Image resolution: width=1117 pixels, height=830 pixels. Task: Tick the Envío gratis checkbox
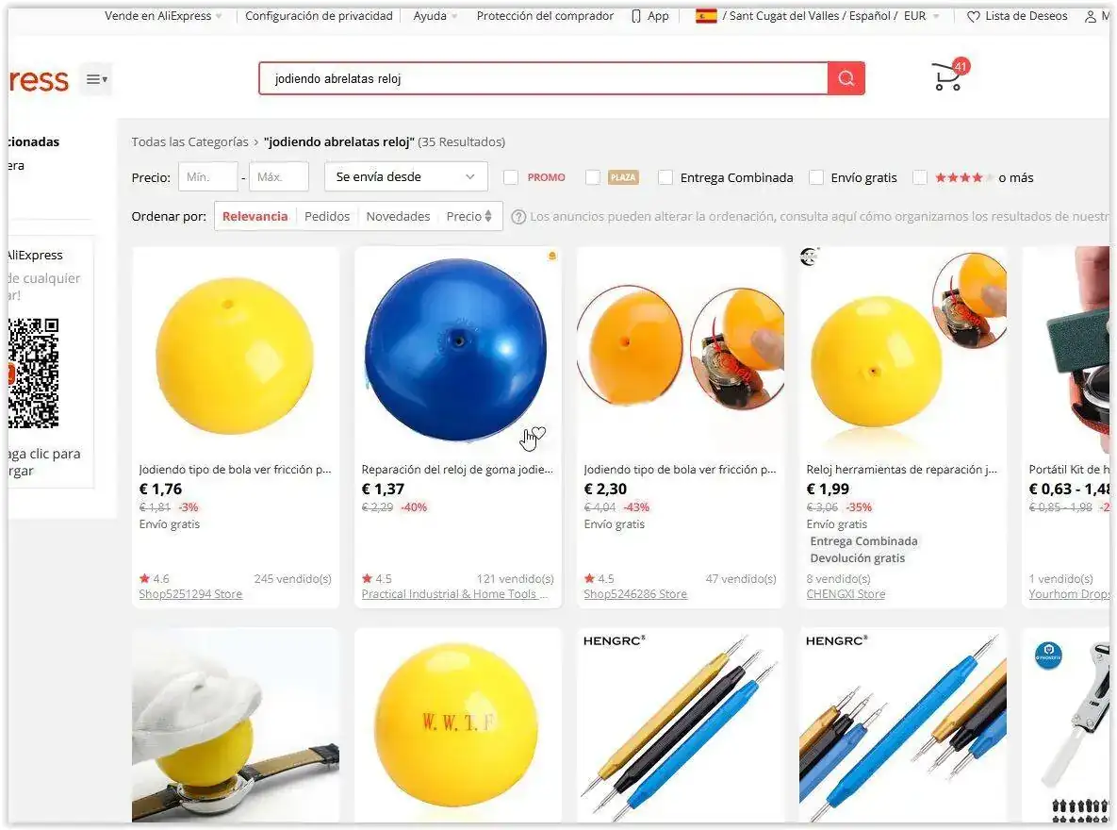(x=816, y=177)
